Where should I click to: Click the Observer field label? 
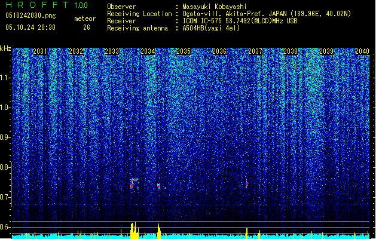point(121,7)
